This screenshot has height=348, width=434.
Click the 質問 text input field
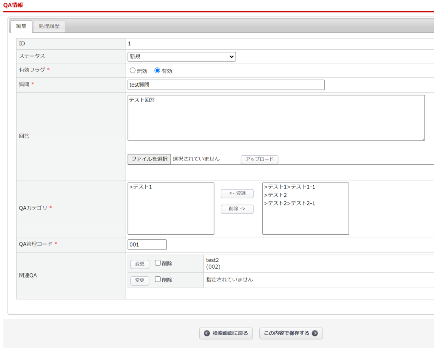pyautogui.click(x=226, y=85)
